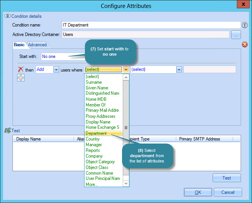Click the attribute list scroll down arrow
The height and width of the screenshot is (203, 252).
(126, 183)
